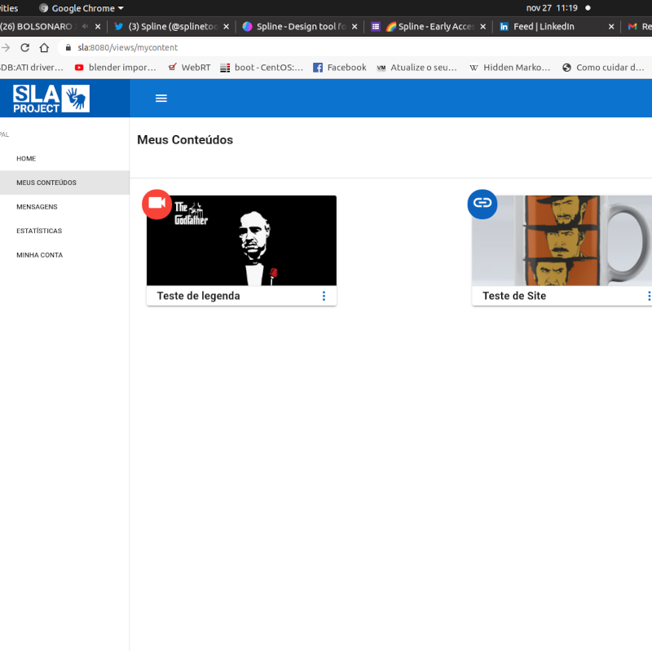Click the SLA Project logo
The height and width of the screenshot is (651, 652).
tap(51, 99)
